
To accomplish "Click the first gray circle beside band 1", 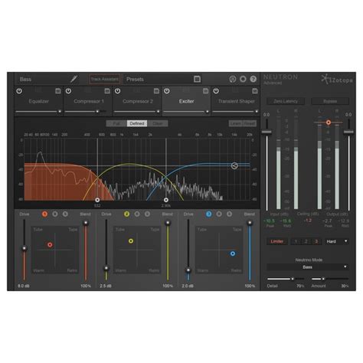I will (x=55, y=214).
